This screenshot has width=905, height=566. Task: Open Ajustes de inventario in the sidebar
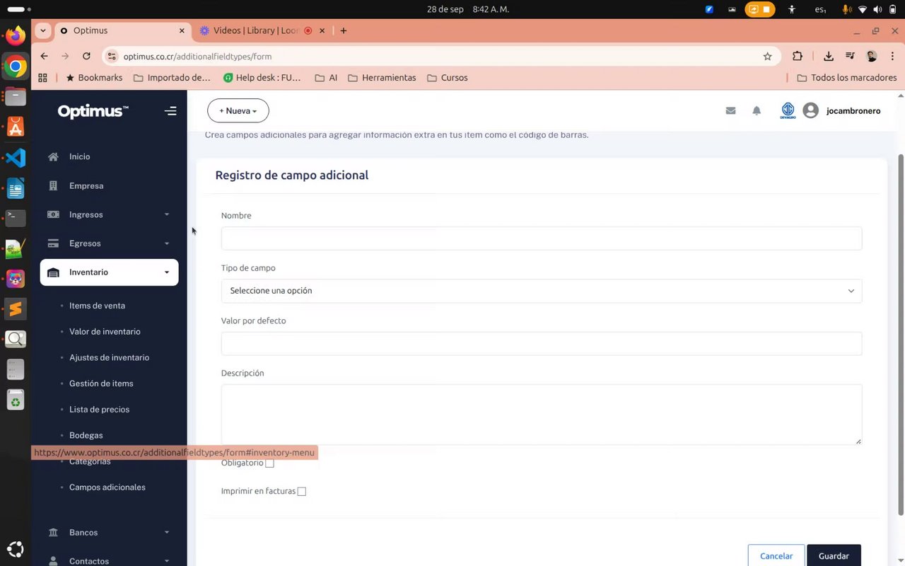pos(109,358)
